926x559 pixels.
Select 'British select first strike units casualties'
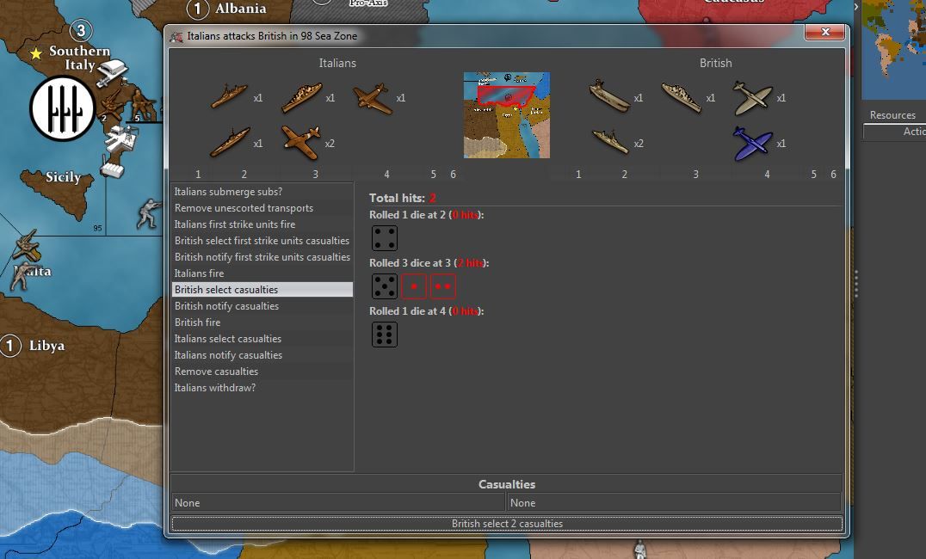(x=262, y=240)
